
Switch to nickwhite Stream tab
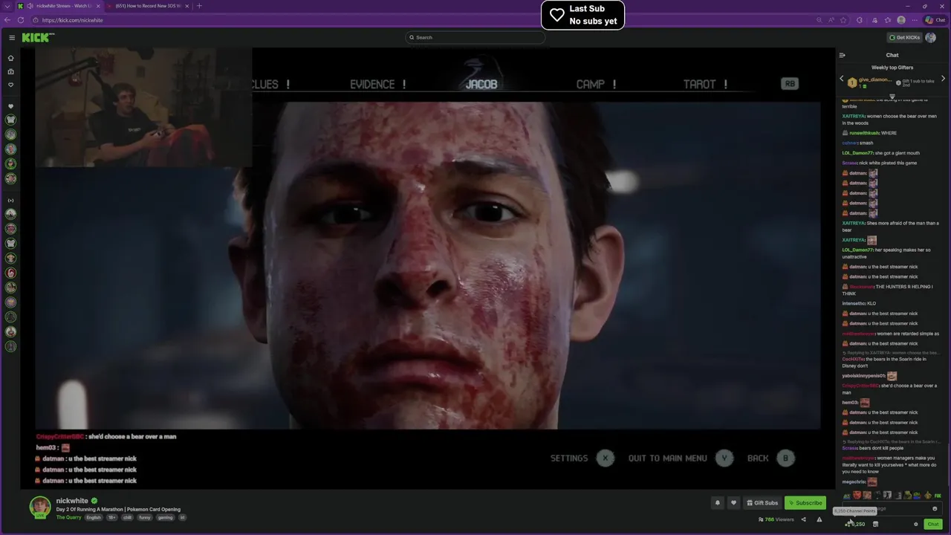pyautogui.click(x=59, y=6)
